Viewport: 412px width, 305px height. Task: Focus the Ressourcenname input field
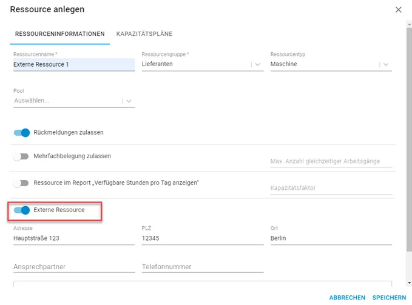74,64
